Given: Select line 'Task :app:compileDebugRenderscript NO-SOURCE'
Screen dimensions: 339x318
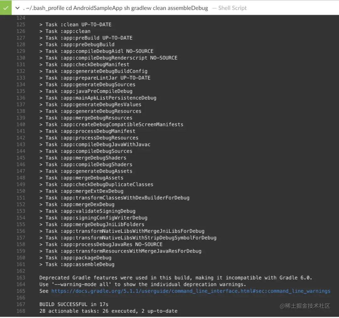Looking at the screenshot, I should point(108,58).
